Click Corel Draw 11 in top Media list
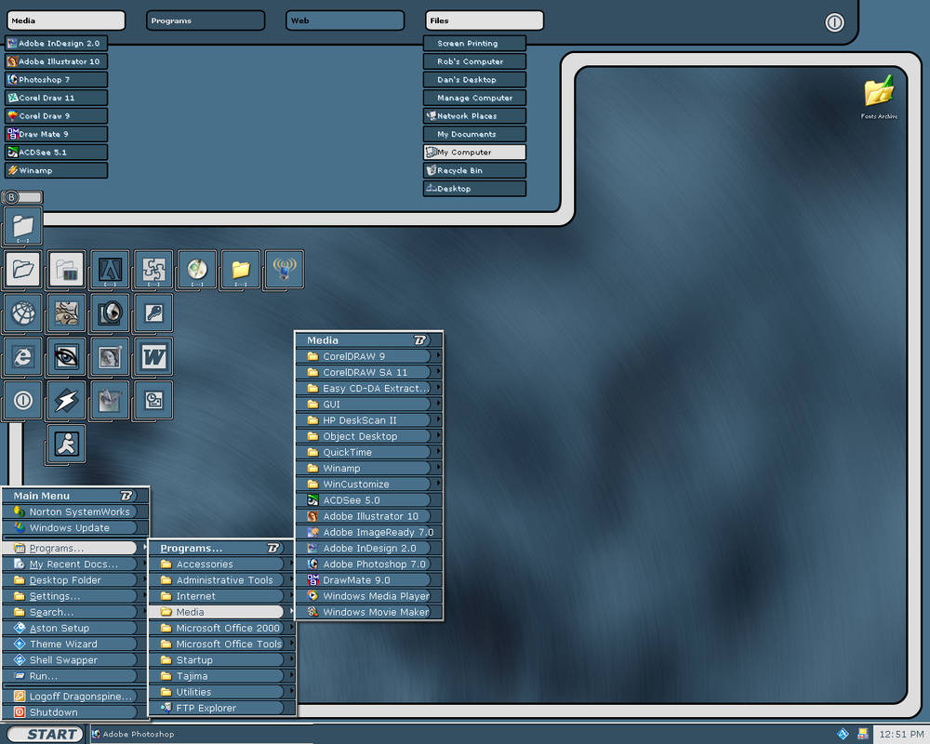The height and width of the screenshot is (744, 930). point(57,98)
